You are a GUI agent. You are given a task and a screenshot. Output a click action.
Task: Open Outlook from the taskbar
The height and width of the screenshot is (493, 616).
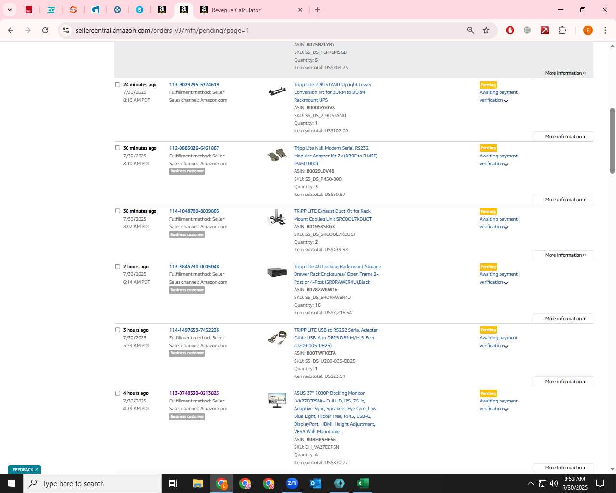tap(316, 483)
